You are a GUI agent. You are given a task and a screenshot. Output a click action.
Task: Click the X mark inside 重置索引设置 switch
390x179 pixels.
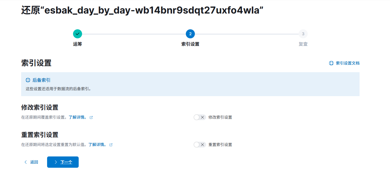pyautogui.click(x=202, y=145)
